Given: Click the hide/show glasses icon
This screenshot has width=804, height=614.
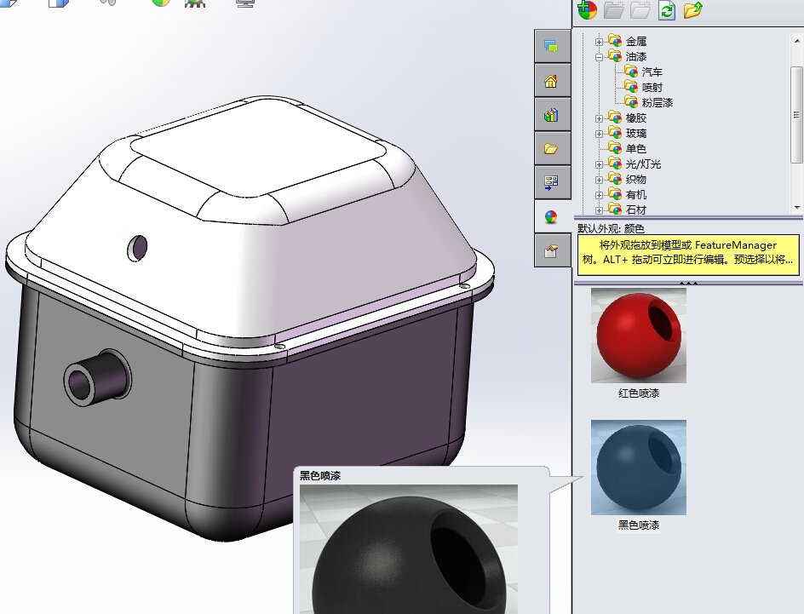Looking at the screenshot, I should point(107,2).
